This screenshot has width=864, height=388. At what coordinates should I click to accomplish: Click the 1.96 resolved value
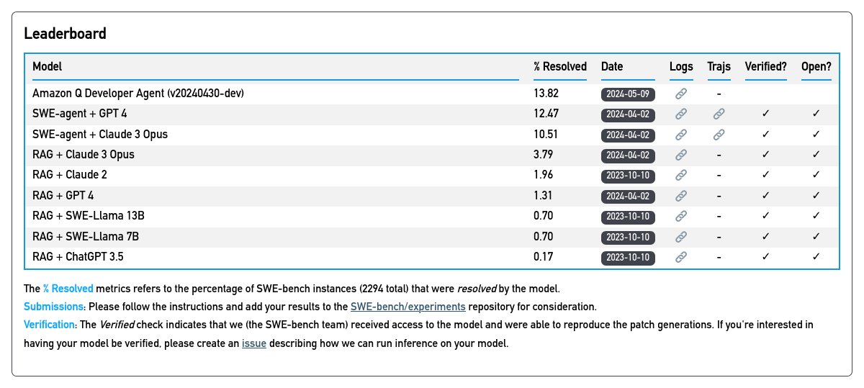(544, 175)
